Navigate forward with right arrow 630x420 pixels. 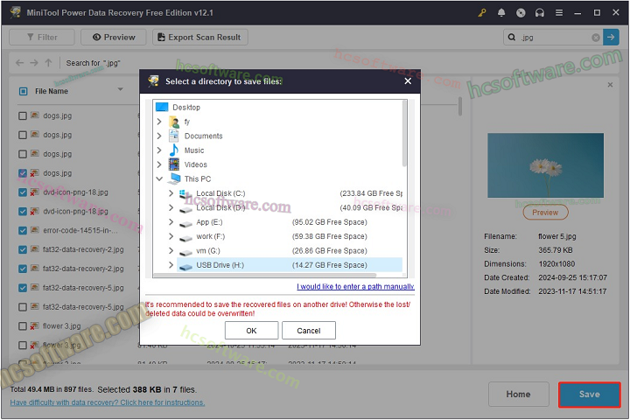[34, 63]
